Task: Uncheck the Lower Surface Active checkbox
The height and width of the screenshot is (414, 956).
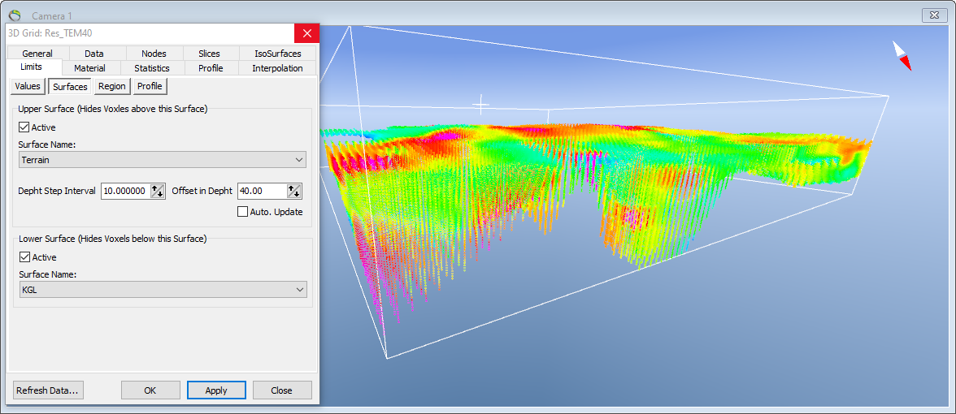Action: [x=25, y=257]
